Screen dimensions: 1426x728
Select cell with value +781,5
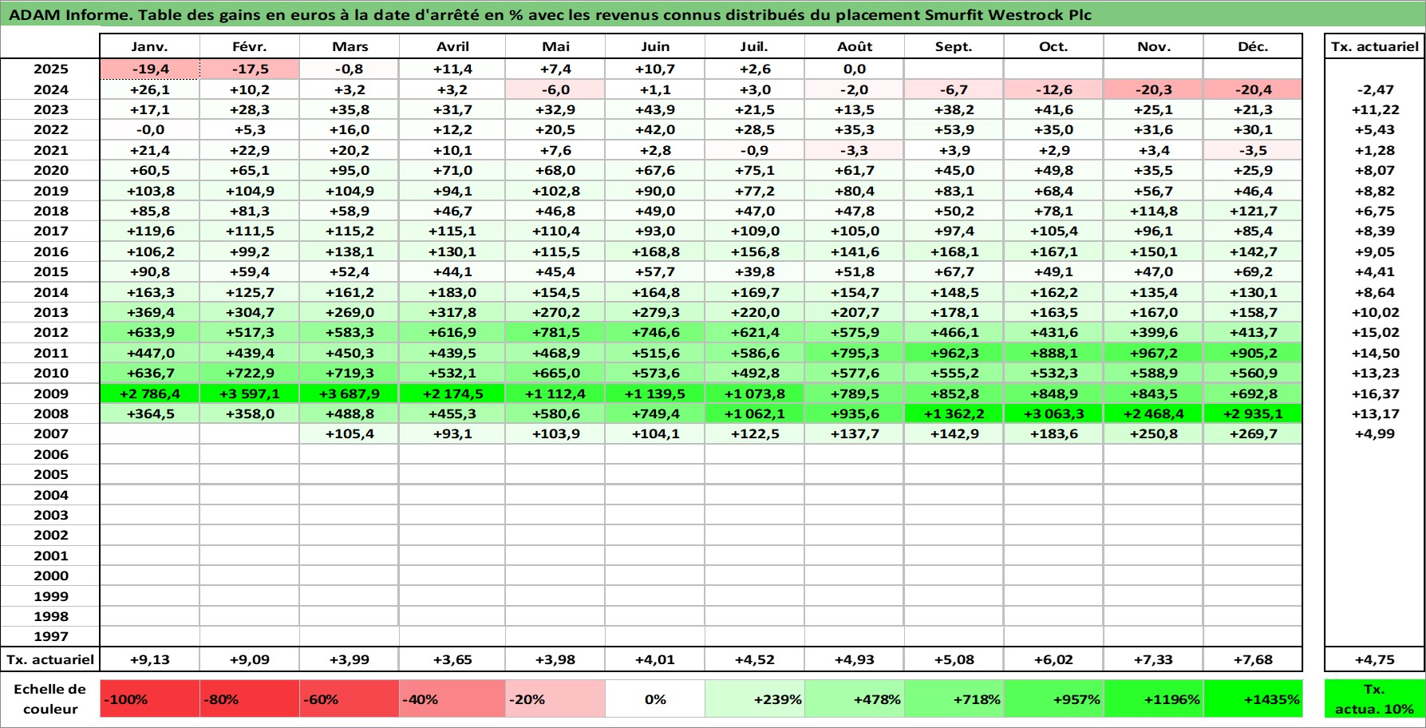pyautogui.click(x=555, y=333)
